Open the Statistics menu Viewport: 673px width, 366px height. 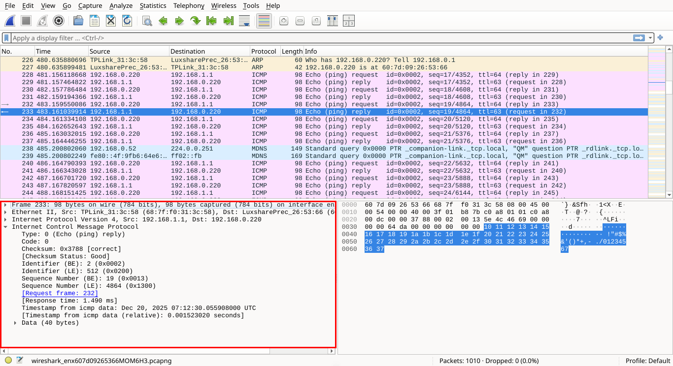pos(153,5)
